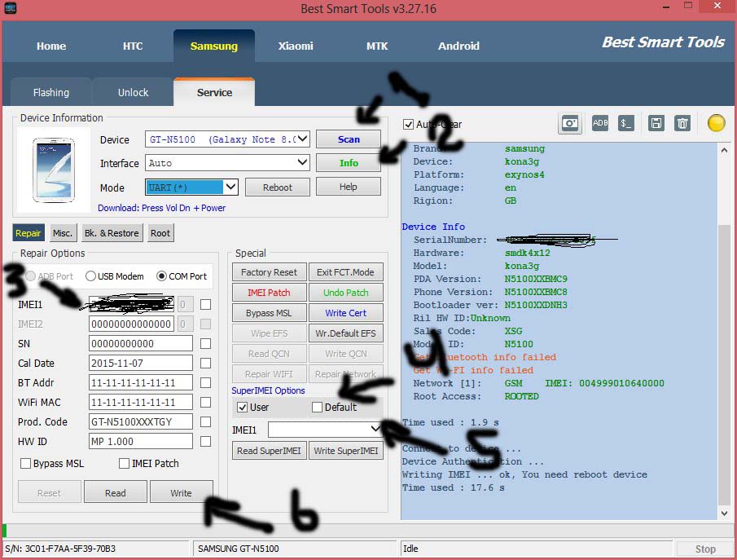737x560 pixels.
Task: Click the Info button
Action: 349,163
